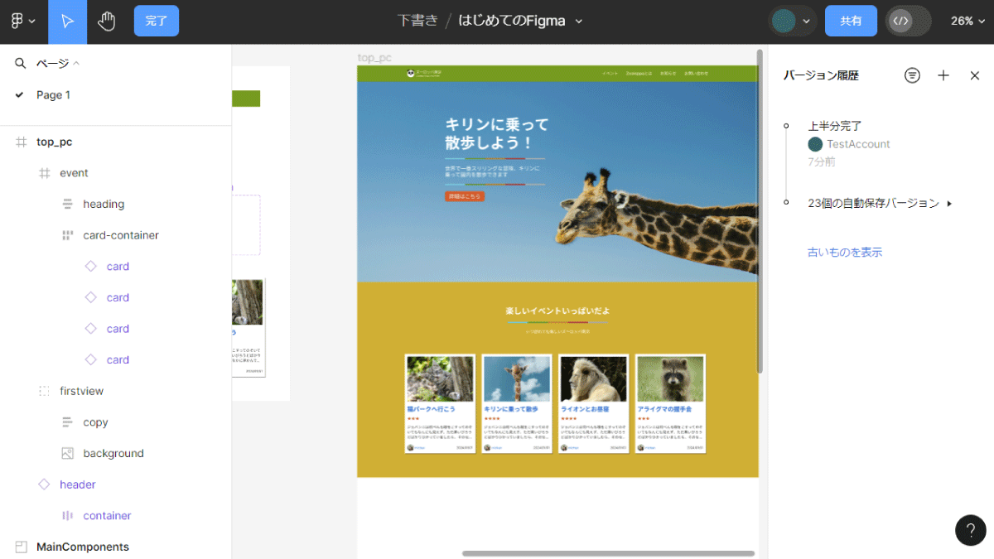Add a new version with plus icon
Viewport: 994px width, 559px height.
coord(943,75)
